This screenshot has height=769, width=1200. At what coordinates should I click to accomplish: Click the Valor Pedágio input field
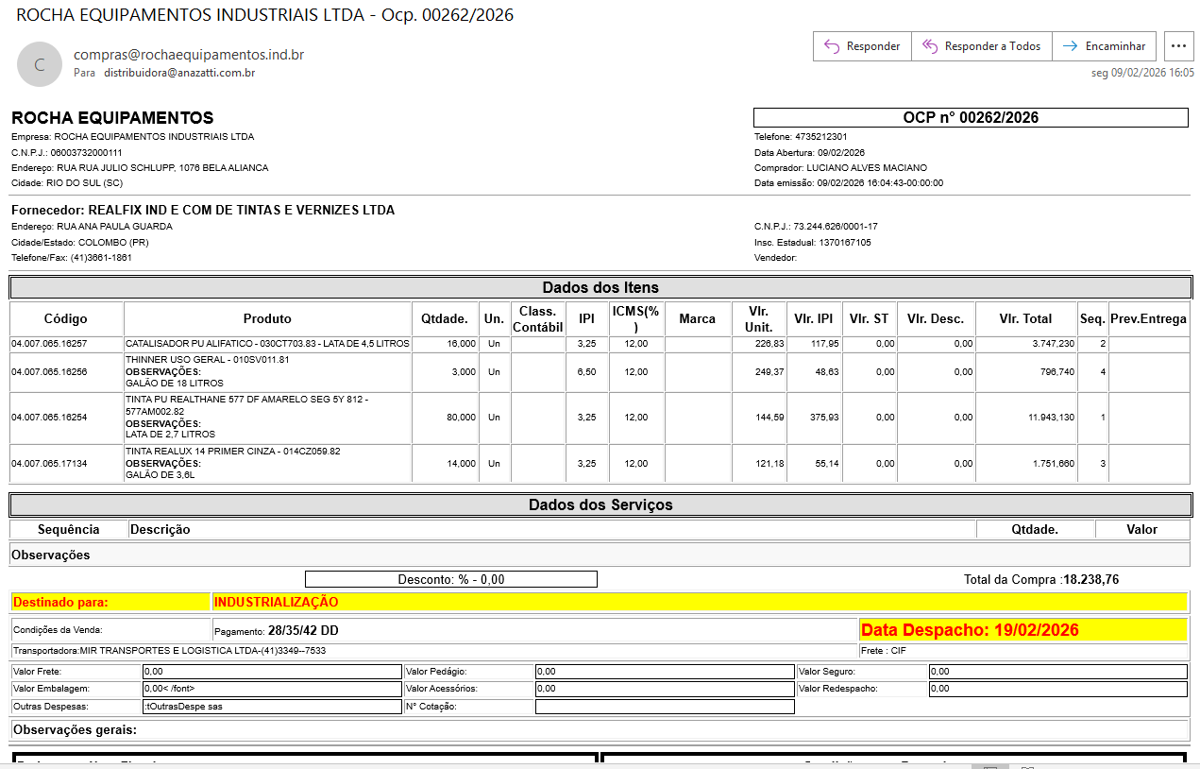665,672
